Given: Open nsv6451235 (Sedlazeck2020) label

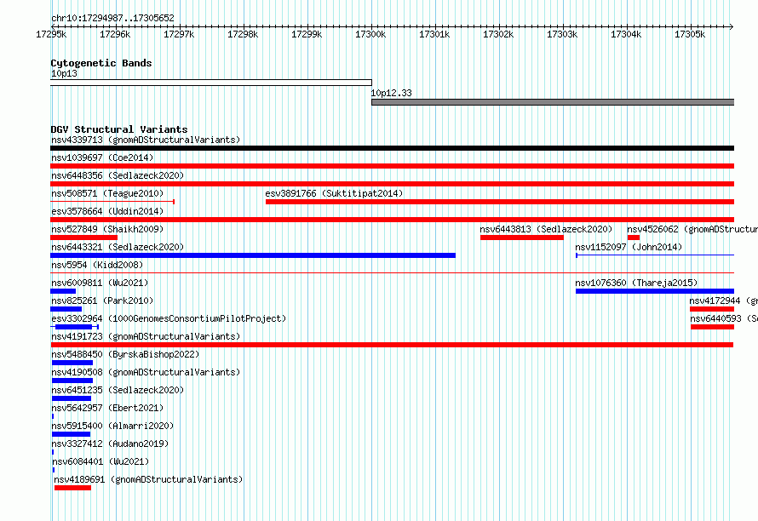Looking at the screenshot, I should (118, 390).
